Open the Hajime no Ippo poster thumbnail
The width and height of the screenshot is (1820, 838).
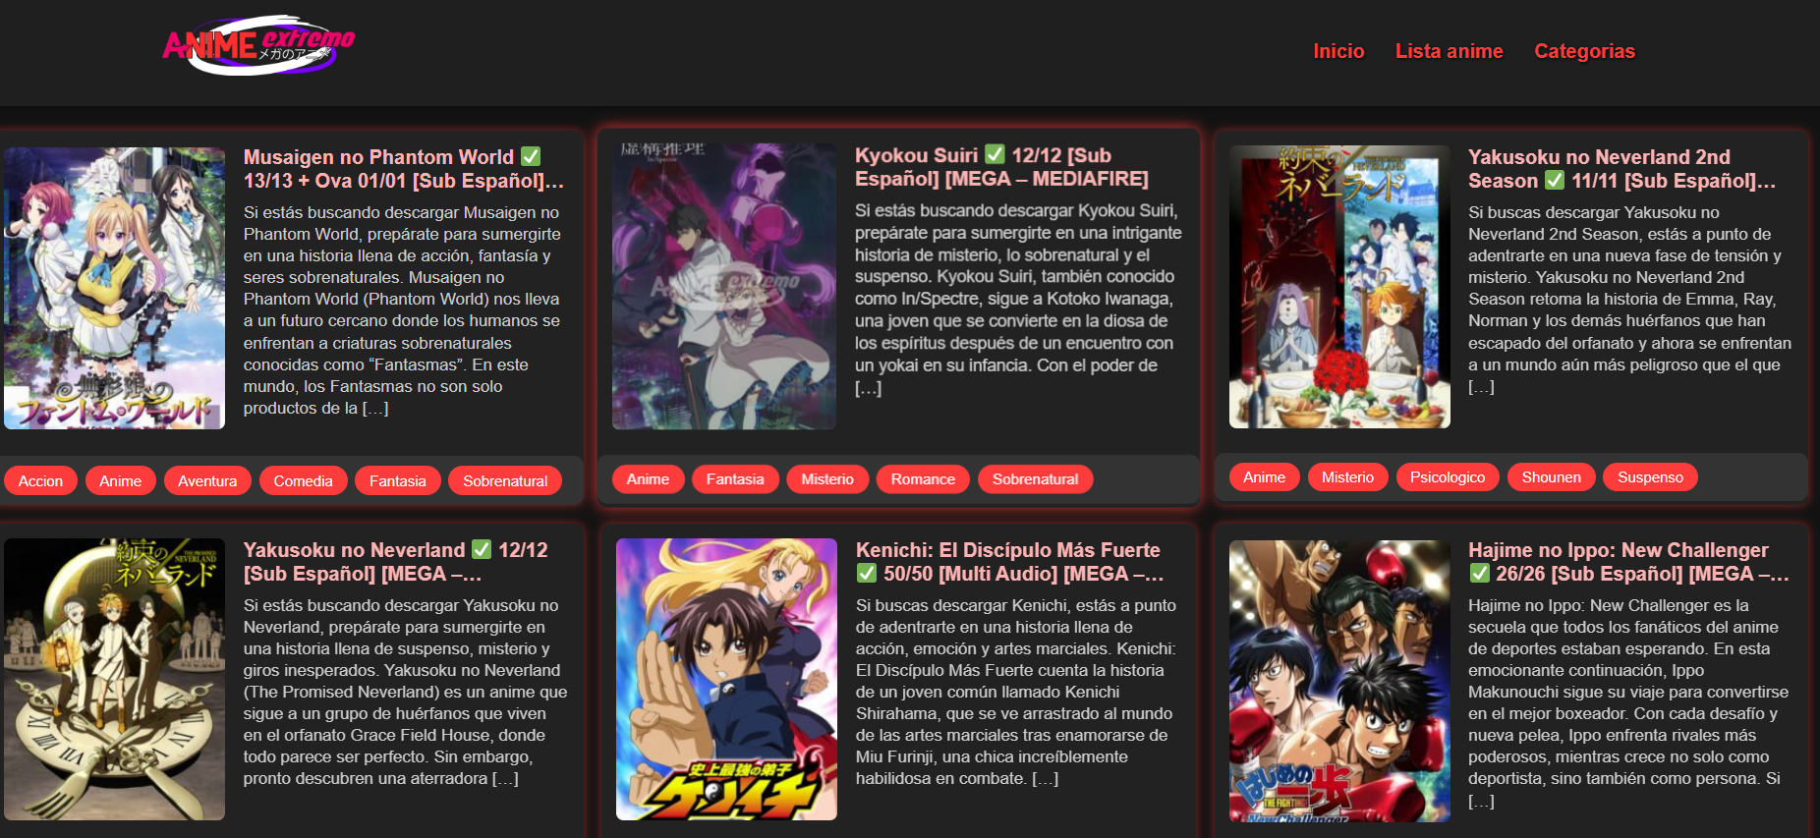[x=1339, y=681]
